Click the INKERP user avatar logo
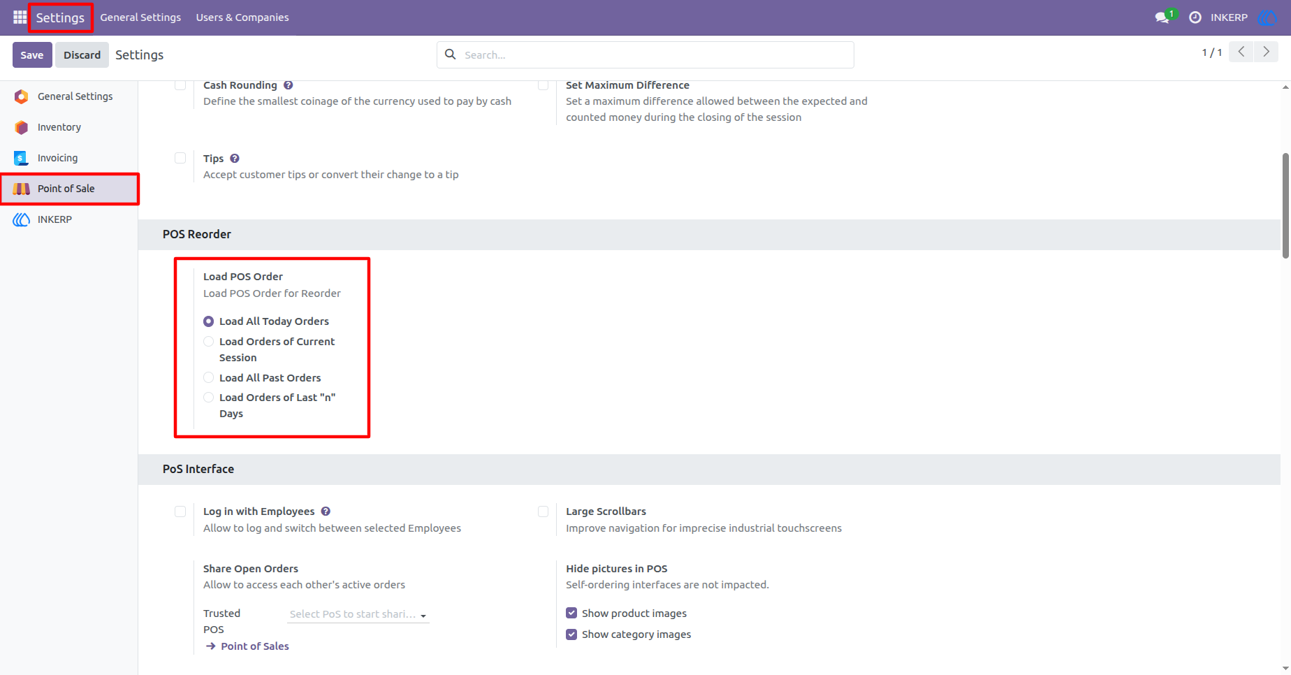1291x675 pixels. (x=1267, y=17)
